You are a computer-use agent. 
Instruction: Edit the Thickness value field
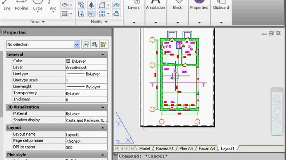[86, 100]
